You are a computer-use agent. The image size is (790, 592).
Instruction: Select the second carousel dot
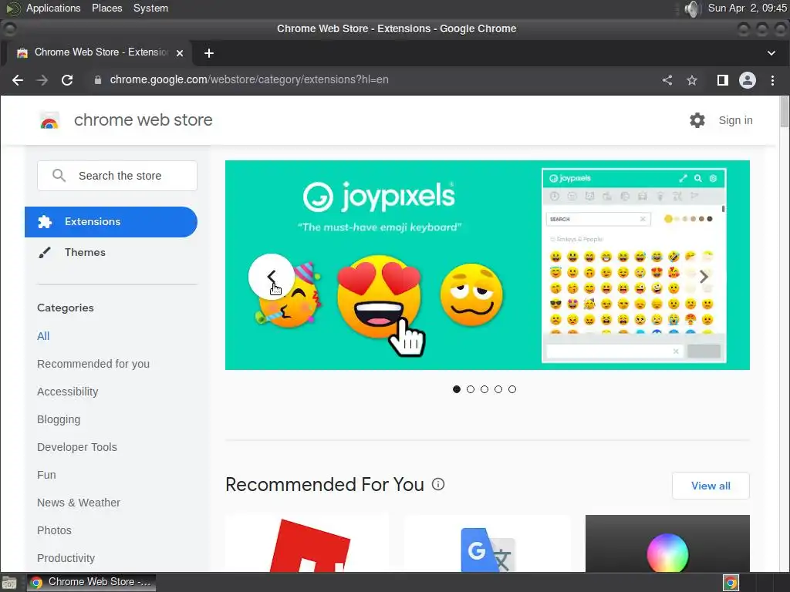click(471, 389)
